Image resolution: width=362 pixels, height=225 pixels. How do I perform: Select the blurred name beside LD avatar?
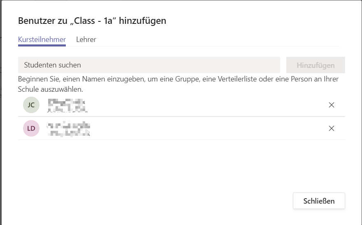(x=68, y=125)
